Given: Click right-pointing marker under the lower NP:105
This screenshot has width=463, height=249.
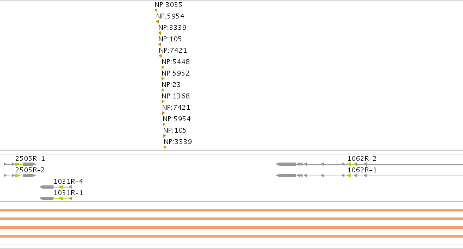Looking at the screenshot, I should pyautogui.click(x=165, y=136).
